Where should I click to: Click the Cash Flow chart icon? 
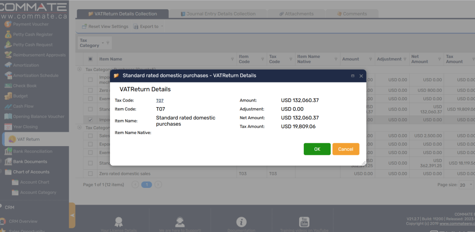tap(8, 106)
